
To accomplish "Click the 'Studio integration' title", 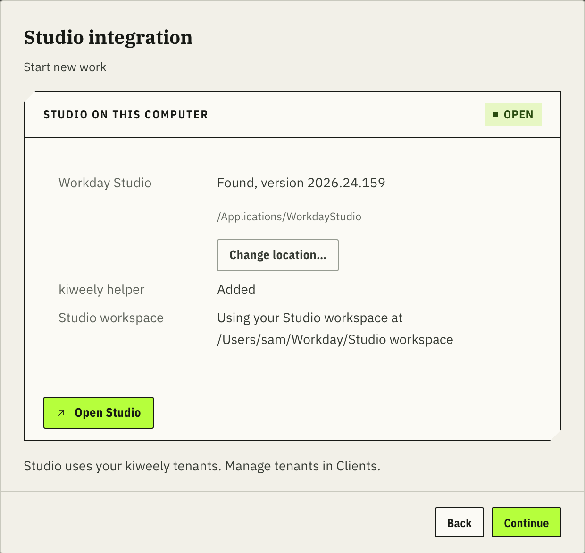I will pos(108,38).
